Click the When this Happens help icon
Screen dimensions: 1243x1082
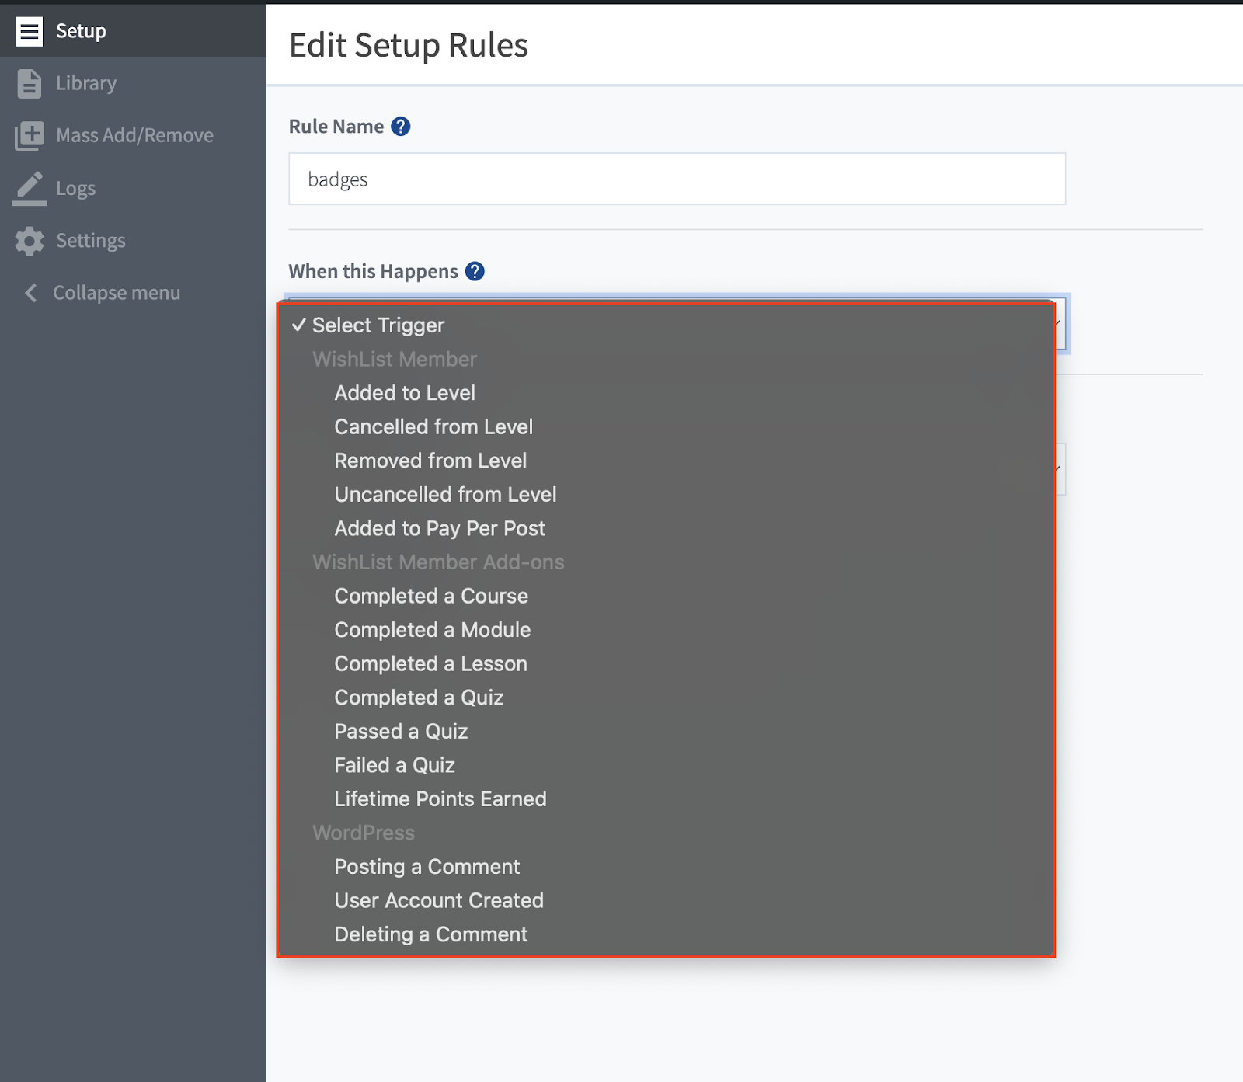point(475,271)
